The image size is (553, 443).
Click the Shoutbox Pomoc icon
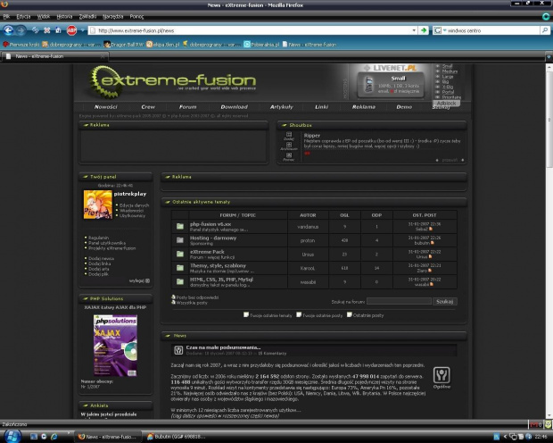(x=289, y=157)
